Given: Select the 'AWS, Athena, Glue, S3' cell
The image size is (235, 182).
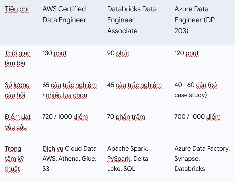Looking at the screenshot, I should 70,159.
